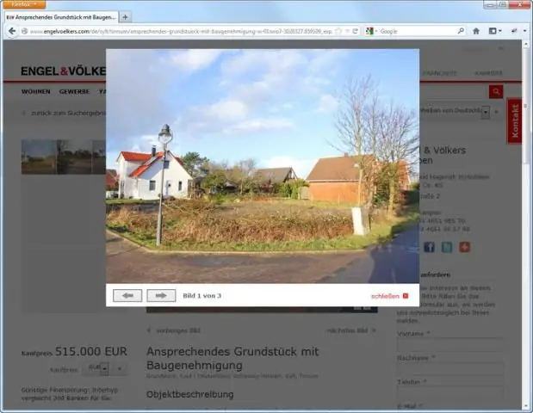Click the vorheriges Bild link

point(174,330)
